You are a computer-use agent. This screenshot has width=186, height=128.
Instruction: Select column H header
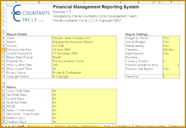pos(171,2)
